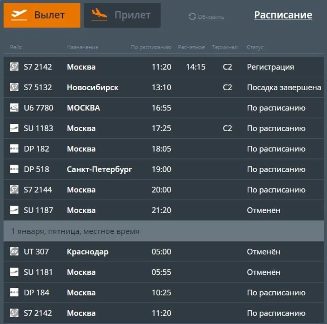The image size is (327, 324).
Task: Select flight DP 518 to Санкт-Петербург
Action: 164,169
